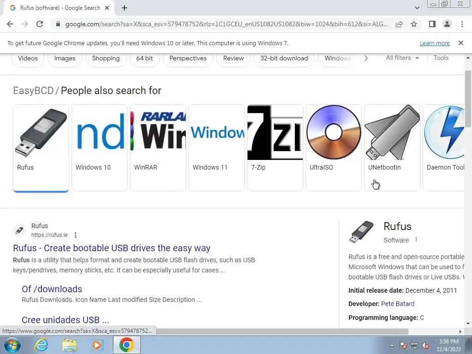Go back with the browser back arrow

(x=10, y=24)
